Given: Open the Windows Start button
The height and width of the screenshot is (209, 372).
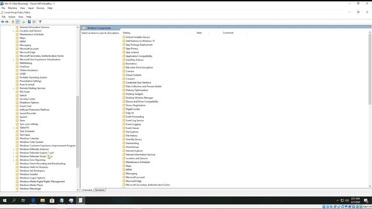Looking at the screenshot, I should pyautogui.click(x=5, y=200).
